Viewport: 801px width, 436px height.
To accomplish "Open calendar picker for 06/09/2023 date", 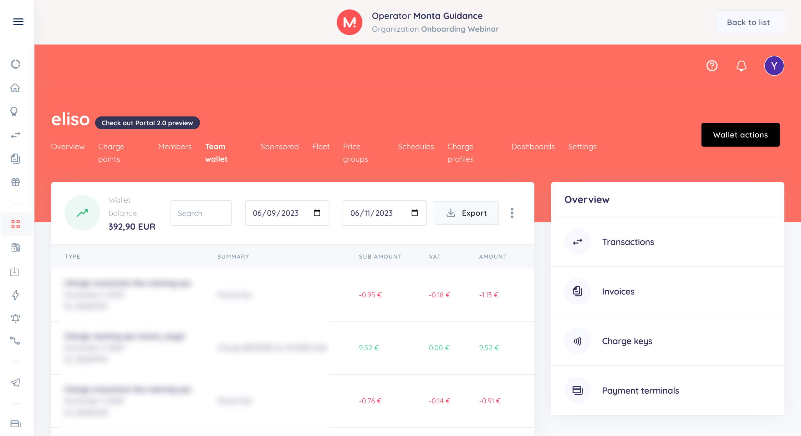I will coord(317,213).
